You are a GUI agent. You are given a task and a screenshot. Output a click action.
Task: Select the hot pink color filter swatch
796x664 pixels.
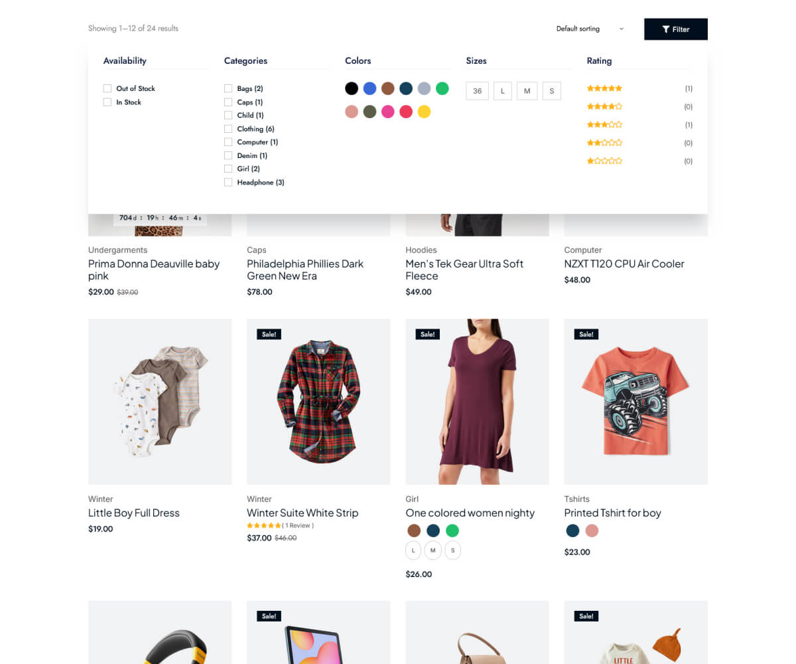[x=388, y=112]
